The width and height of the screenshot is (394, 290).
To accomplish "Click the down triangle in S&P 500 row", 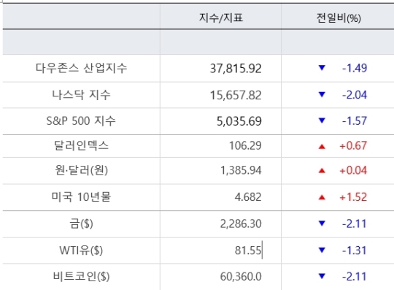I will pyautogui.click(x=322, y=121).
